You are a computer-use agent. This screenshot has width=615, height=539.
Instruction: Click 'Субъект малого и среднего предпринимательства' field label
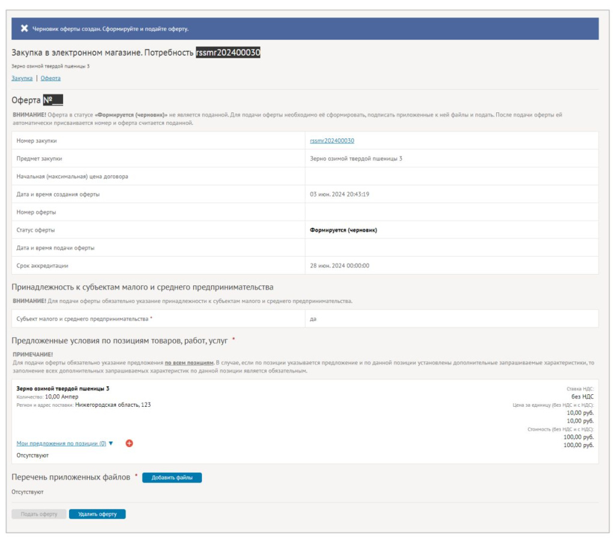point(82,319)
